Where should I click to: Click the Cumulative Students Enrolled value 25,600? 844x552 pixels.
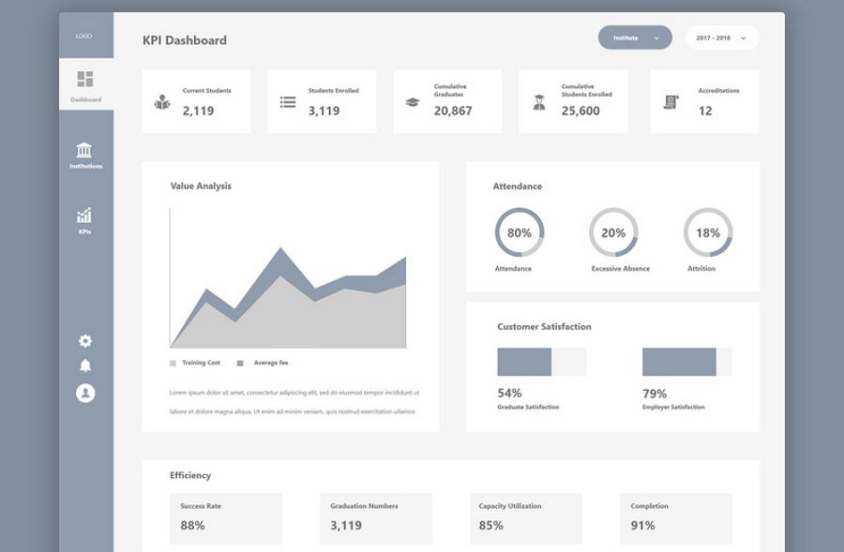coord(580,111)
